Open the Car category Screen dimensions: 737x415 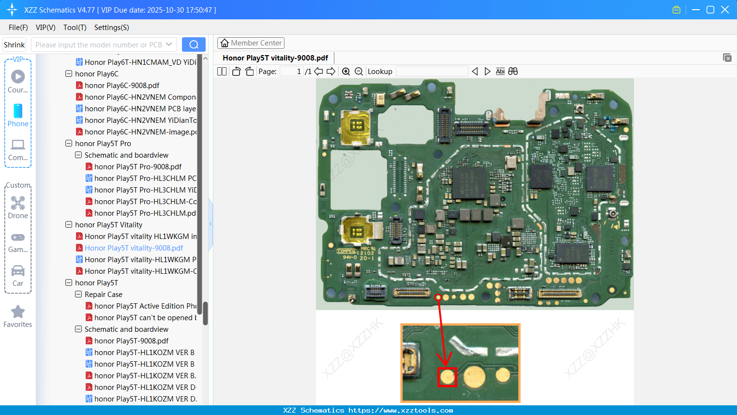tap(18, 275)
